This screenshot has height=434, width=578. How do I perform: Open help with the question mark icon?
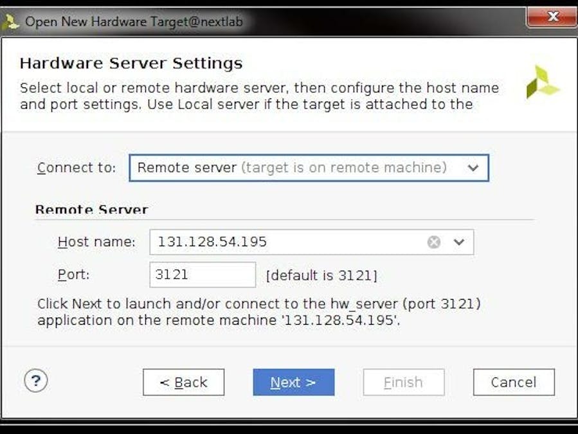click(36, 381)
